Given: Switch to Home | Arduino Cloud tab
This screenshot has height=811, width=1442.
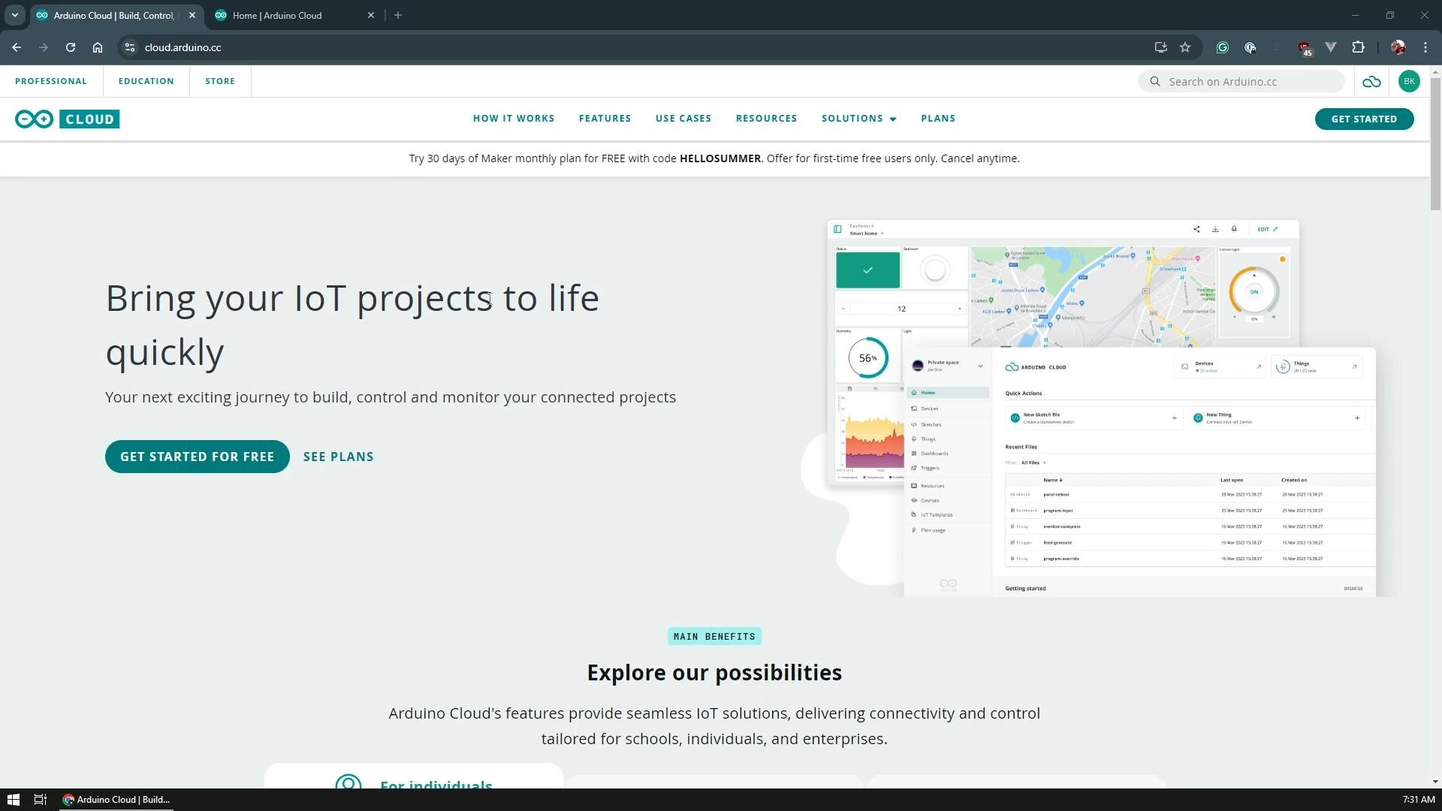Looking at the screenshot, I should tap(276, 15).
